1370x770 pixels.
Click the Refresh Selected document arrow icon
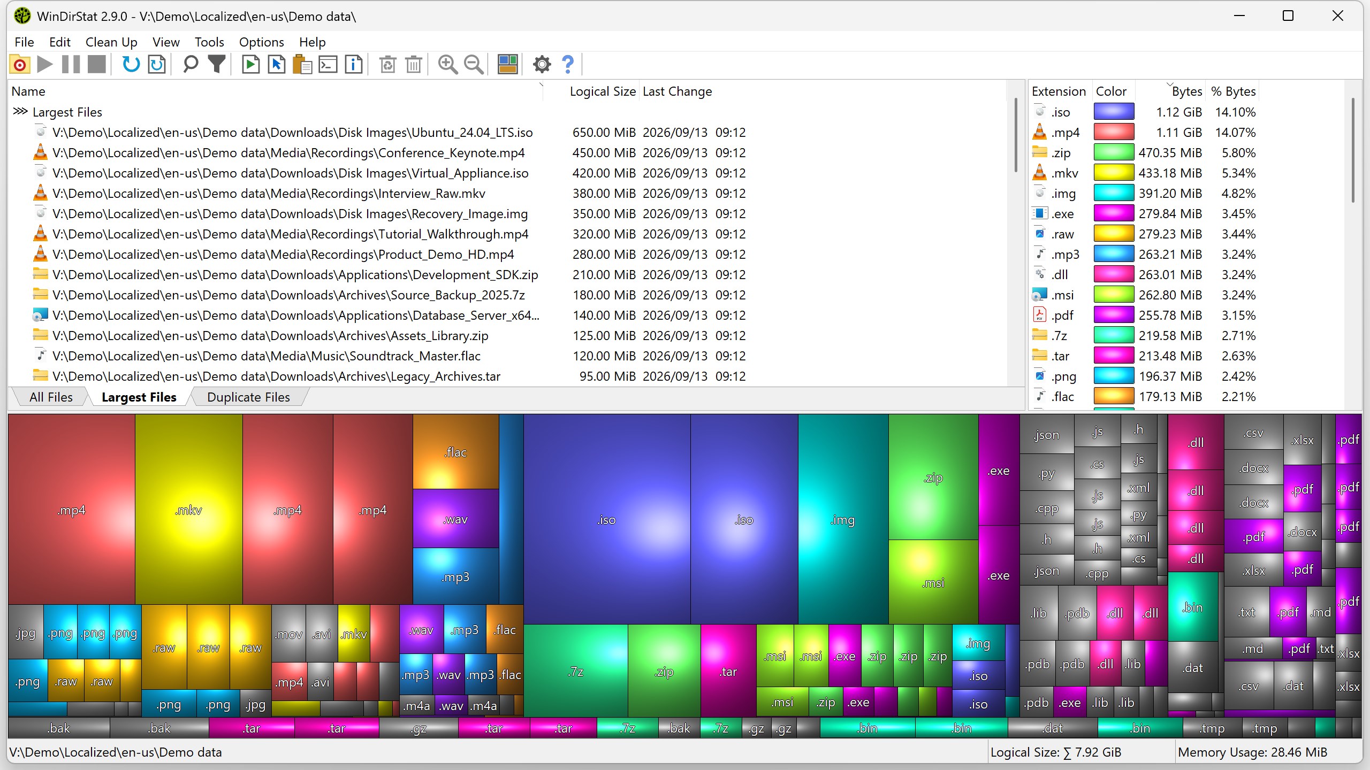[x=157, y=65]
